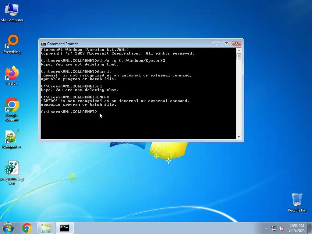The image size is (312, 234).
Task: Click the first 'Nope, You are not deleting that.' line
Action: coord(80,65)
